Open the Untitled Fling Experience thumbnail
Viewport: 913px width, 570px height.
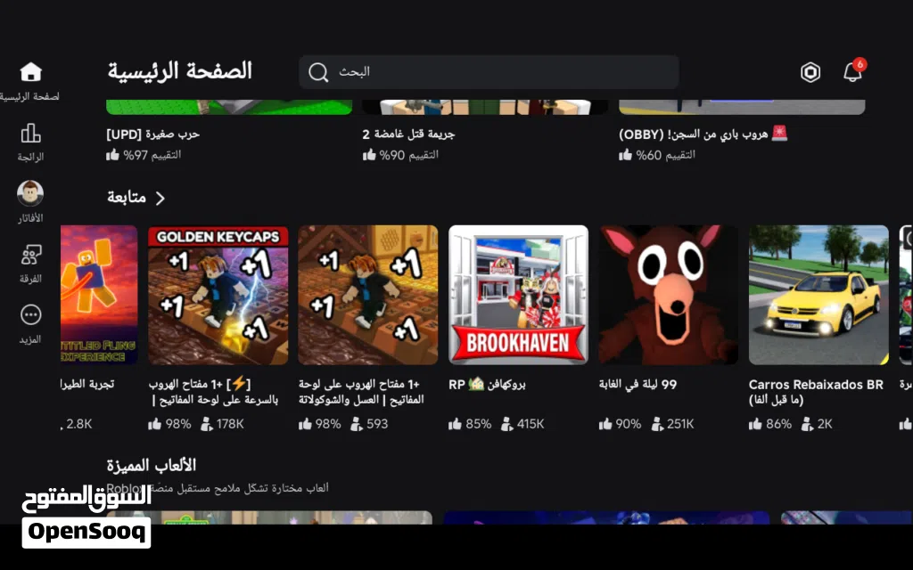click(x=99, y=295)
